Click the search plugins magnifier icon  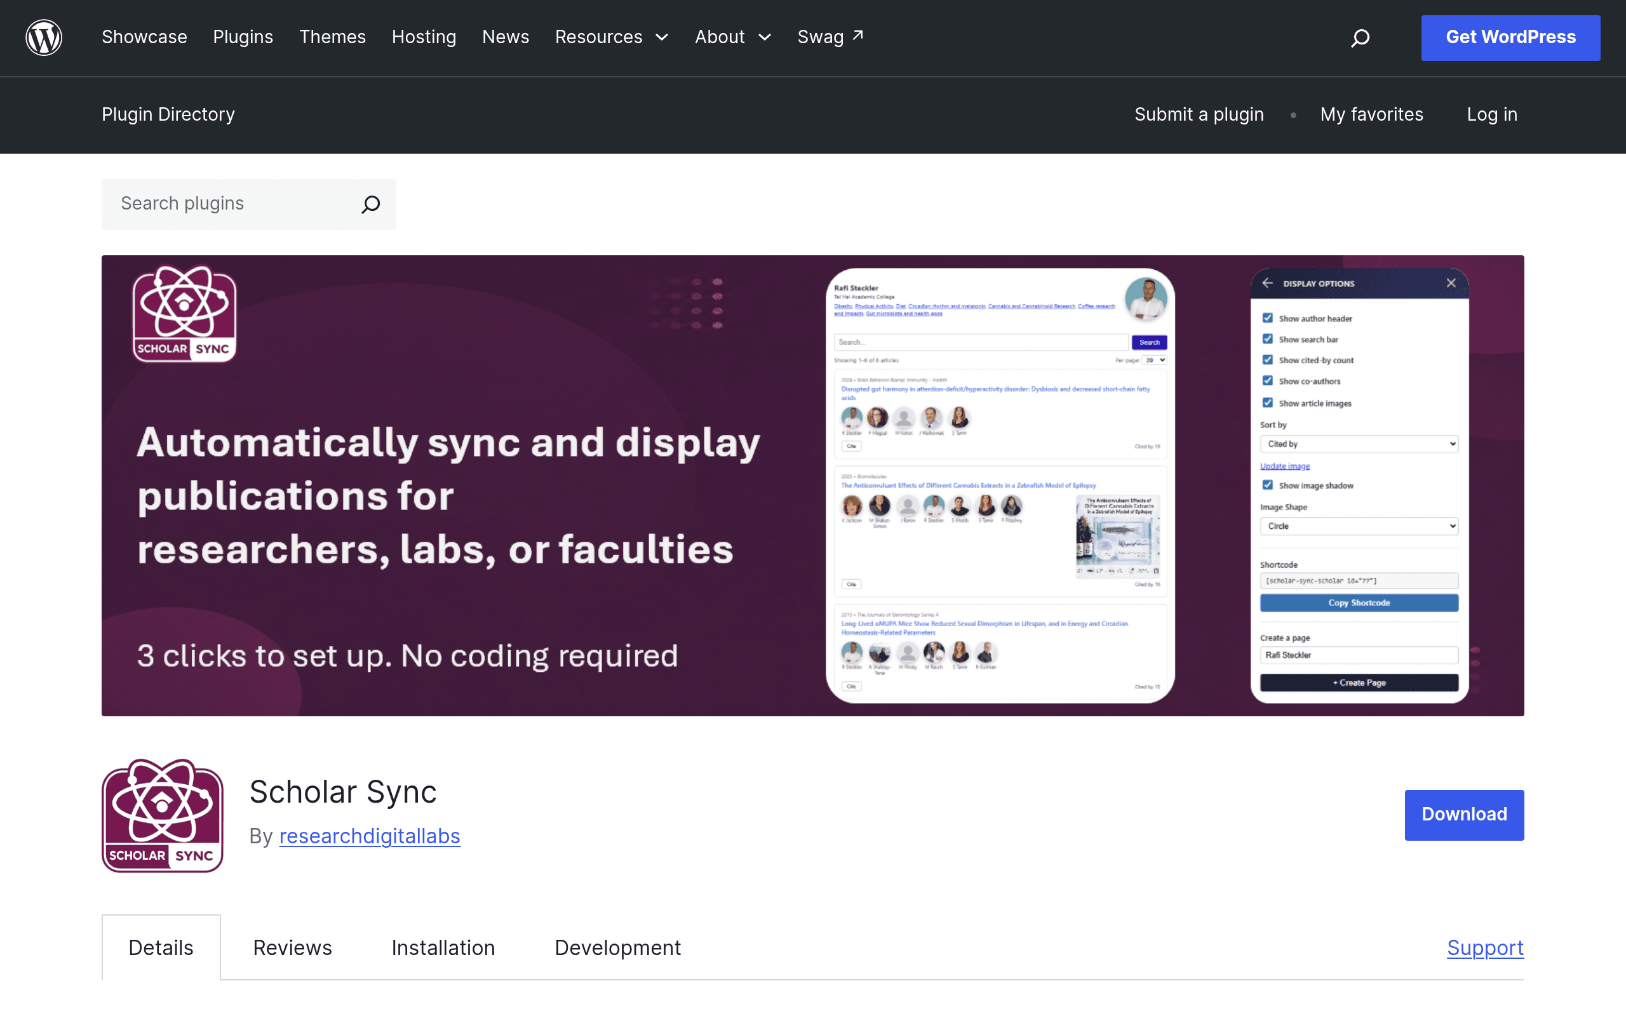pyautogui.click(x=371, y=204)
